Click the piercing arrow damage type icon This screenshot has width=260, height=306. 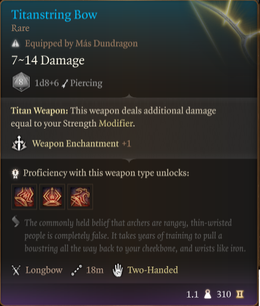coord(65,84)
